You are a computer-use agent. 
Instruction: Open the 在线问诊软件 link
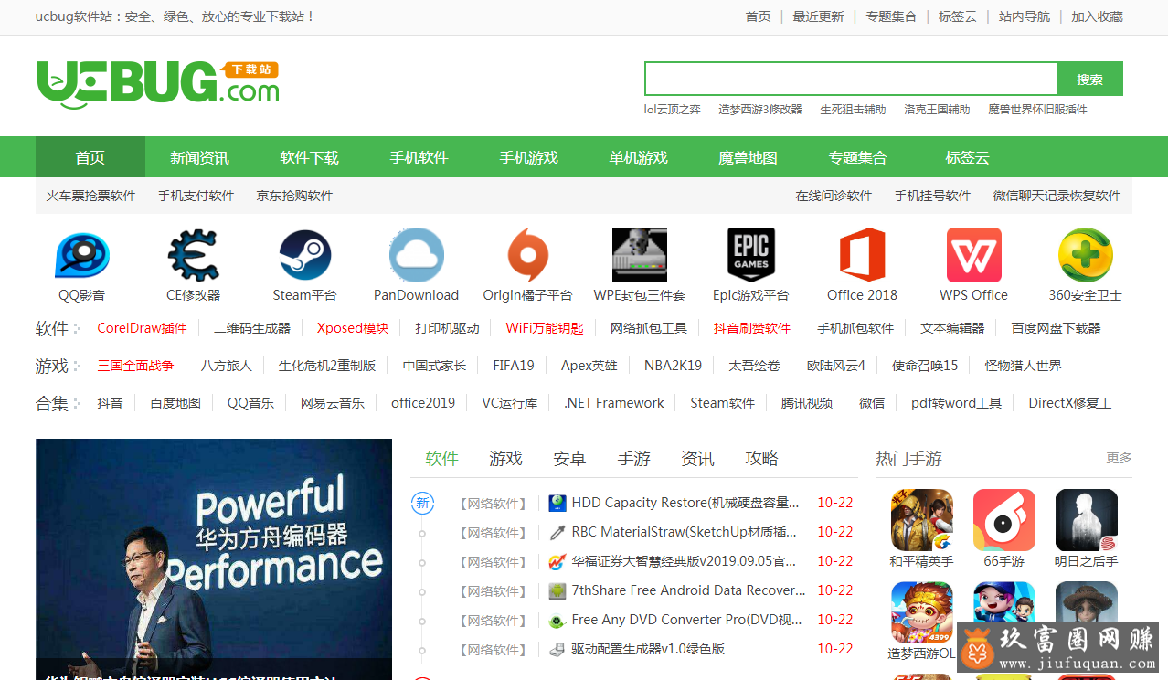(x=834, y=196)
